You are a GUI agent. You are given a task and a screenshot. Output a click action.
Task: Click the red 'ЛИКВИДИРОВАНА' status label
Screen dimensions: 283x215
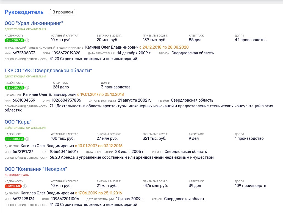[16, 175]
